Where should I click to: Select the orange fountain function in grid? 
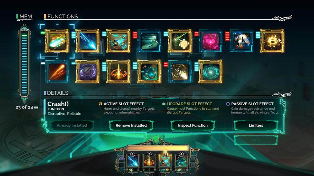[x=118, y=72]
